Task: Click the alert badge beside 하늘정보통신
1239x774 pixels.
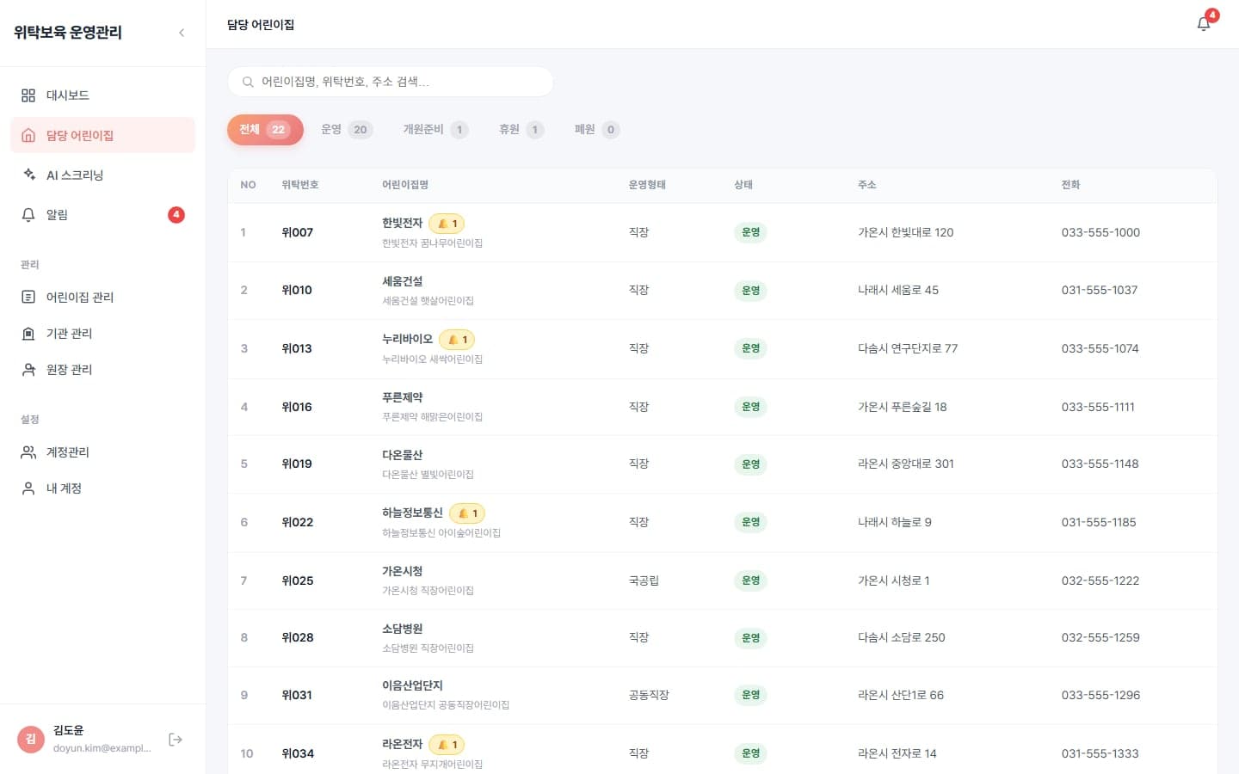Action: tap(467, 513)
